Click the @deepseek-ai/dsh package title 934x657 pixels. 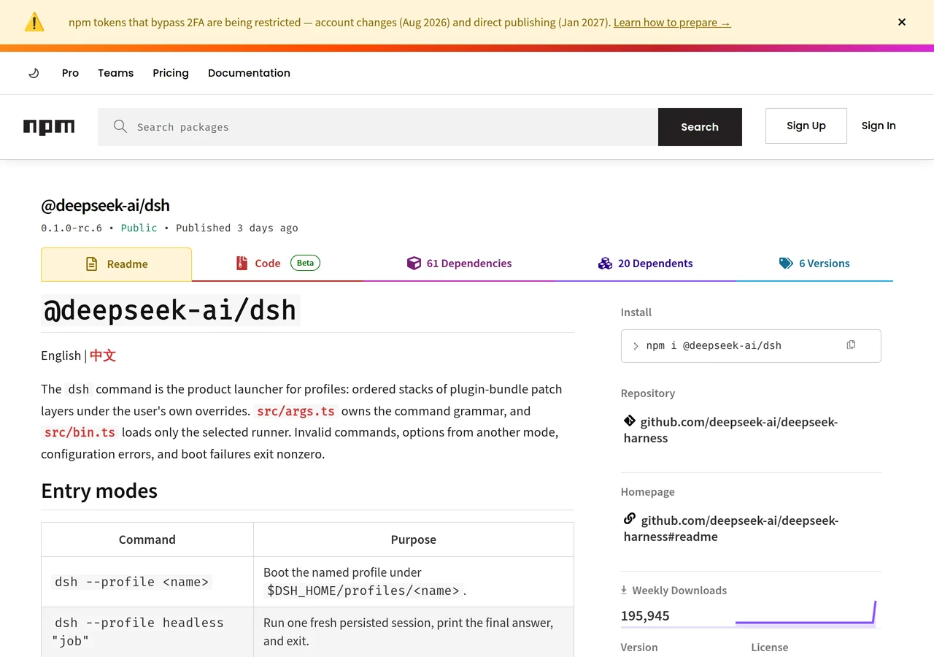click(105, 205)
